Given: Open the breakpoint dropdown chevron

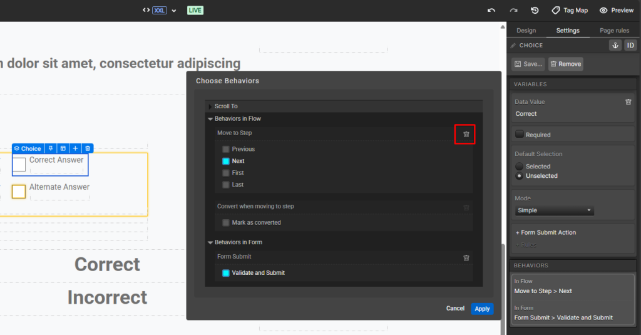Looking at the screenshot, I should coord(174,11).
